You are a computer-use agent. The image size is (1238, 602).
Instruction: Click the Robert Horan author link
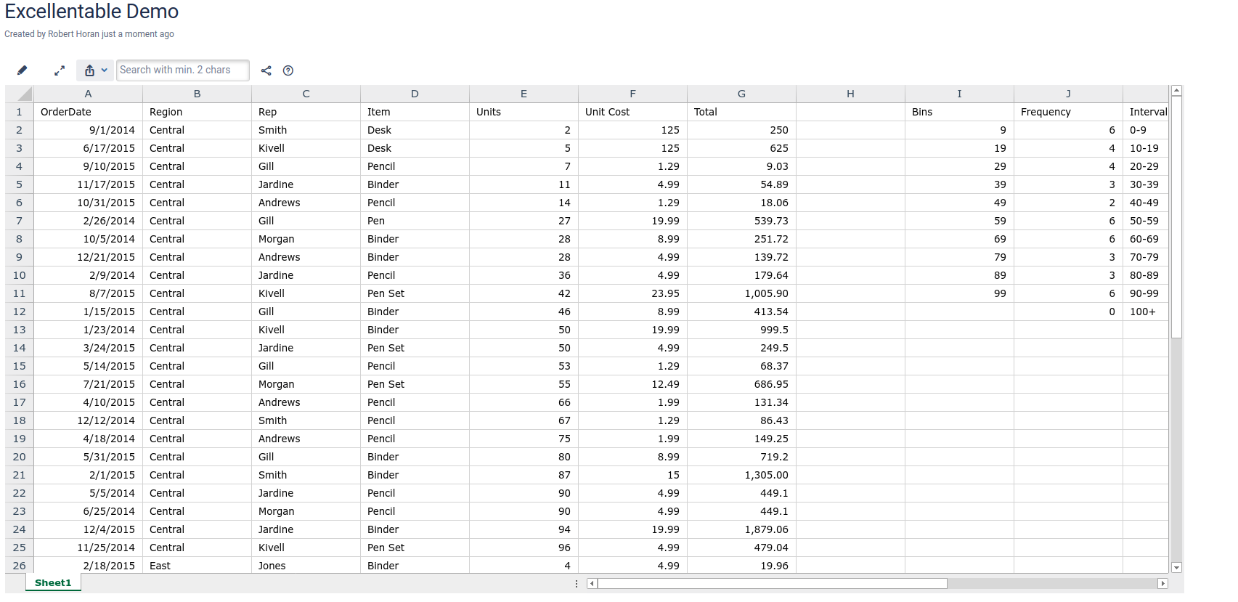coord(73,34)
